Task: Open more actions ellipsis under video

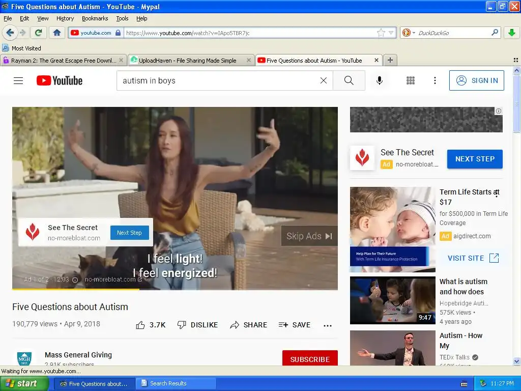Action: (328, 325)
